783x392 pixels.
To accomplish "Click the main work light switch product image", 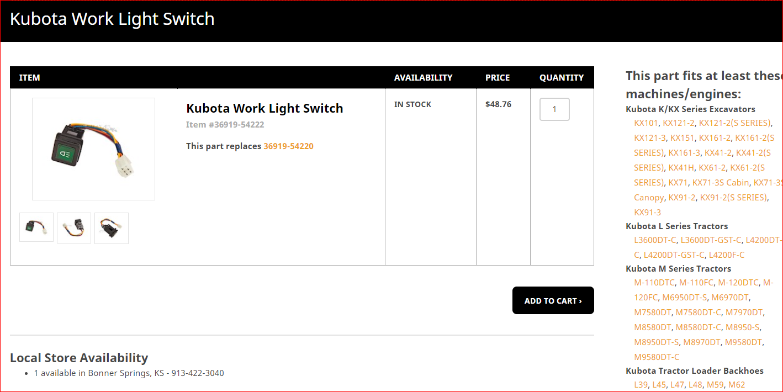I will coord(93,149).
